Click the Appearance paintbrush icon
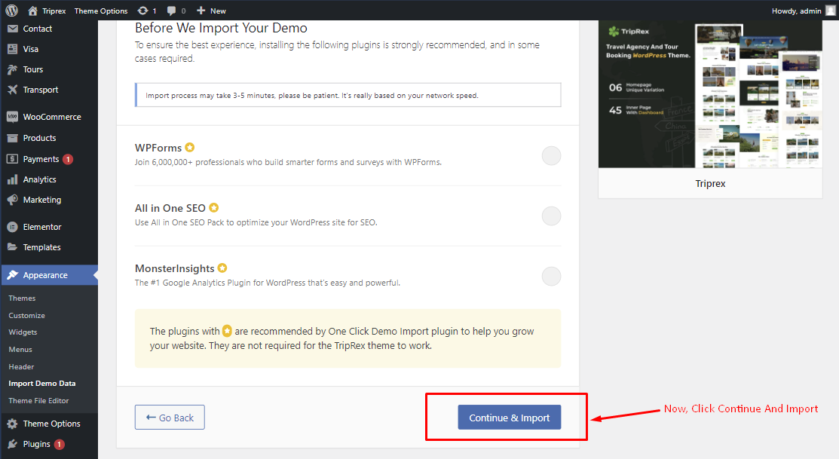This screenshot has height=459, width=839. point(13,275)
